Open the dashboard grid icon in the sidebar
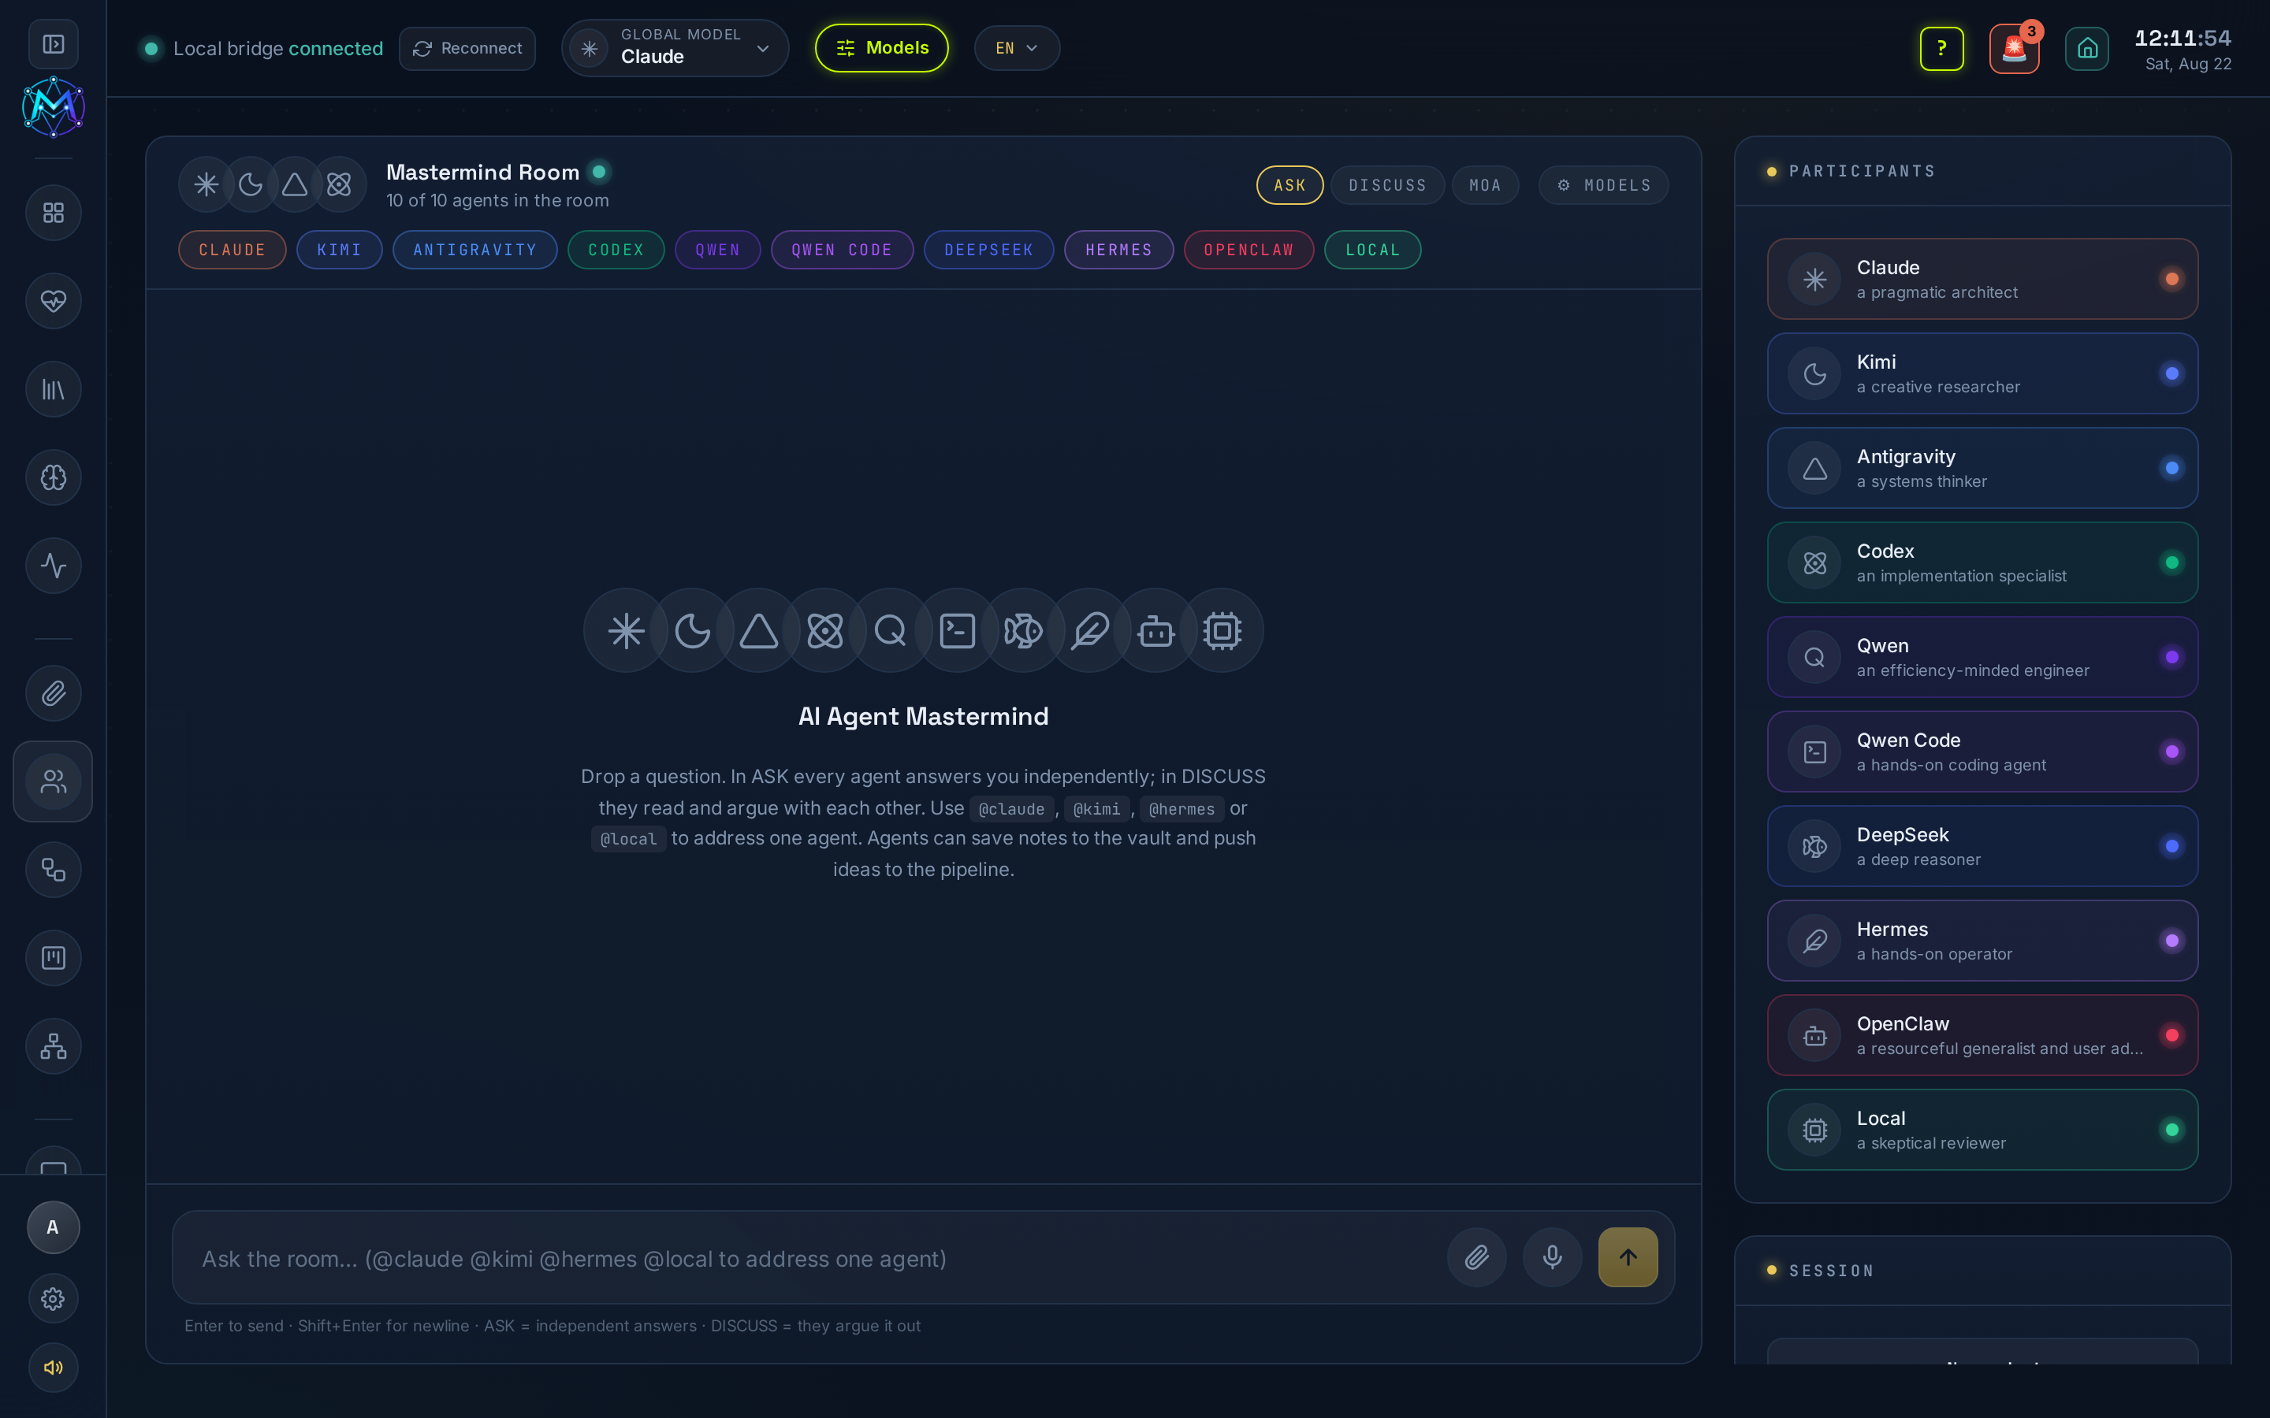The height and width of the screenshot is (1418, 2270). click(x=54, y=213)
